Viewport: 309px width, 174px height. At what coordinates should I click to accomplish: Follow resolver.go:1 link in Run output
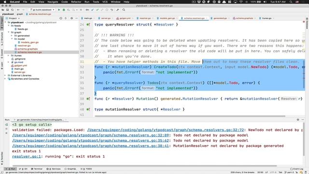coord(27,157)
